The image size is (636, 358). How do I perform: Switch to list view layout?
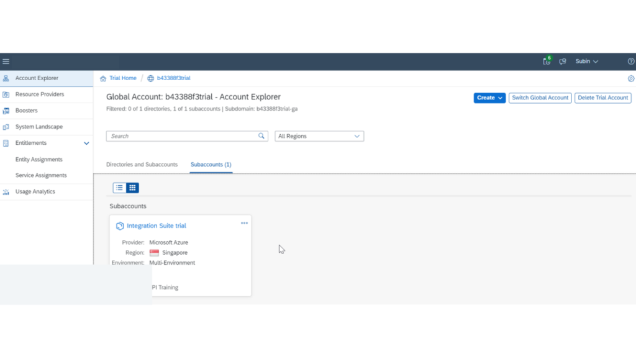click(119, 188)
